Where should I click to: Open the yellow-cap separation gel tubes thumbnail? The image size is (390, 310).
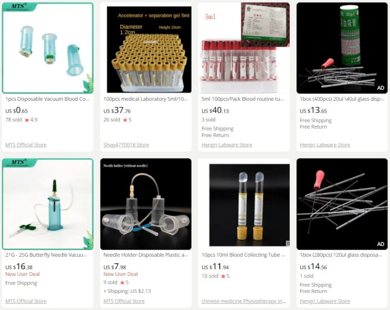tap(146, 48)
